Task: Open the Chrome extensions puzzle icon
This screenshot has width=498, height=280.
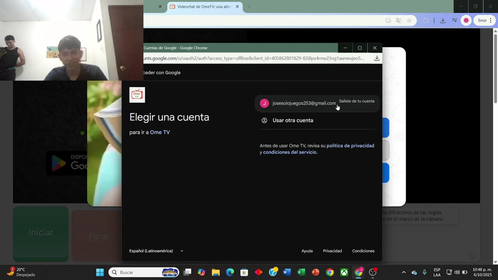Action: click(x=426, y=21)
